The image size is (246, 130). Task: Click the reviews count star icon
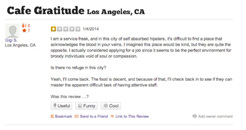point(24,31)
